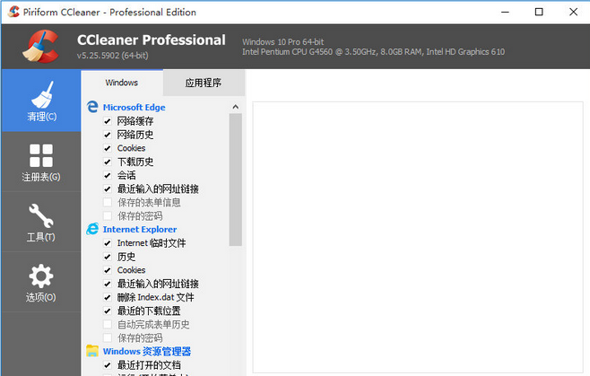Open the 清理(C) cleaner section
590x376 pixels.
(x=41, y=101)
